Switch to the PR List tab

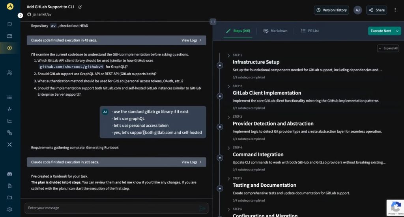tap(310, 31)
